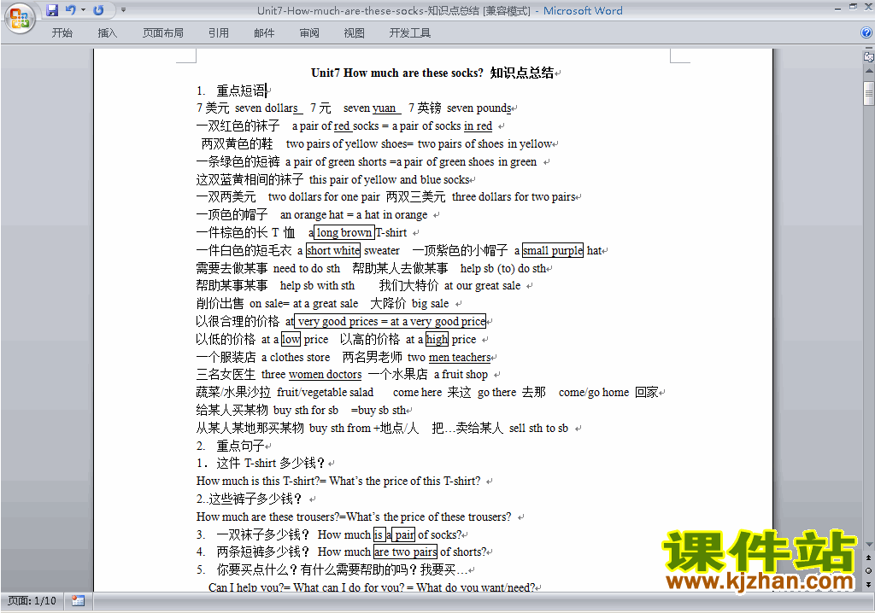Click the phrase 'need to do sth'
The image size is (875, 613).
coord(307,268)
